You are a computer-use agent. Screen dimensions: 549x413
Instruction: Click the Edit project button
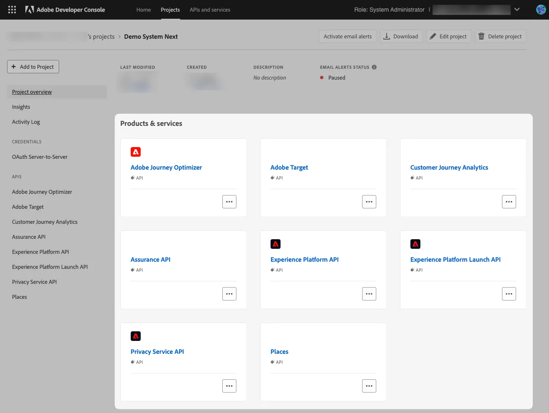coord(449,36)
